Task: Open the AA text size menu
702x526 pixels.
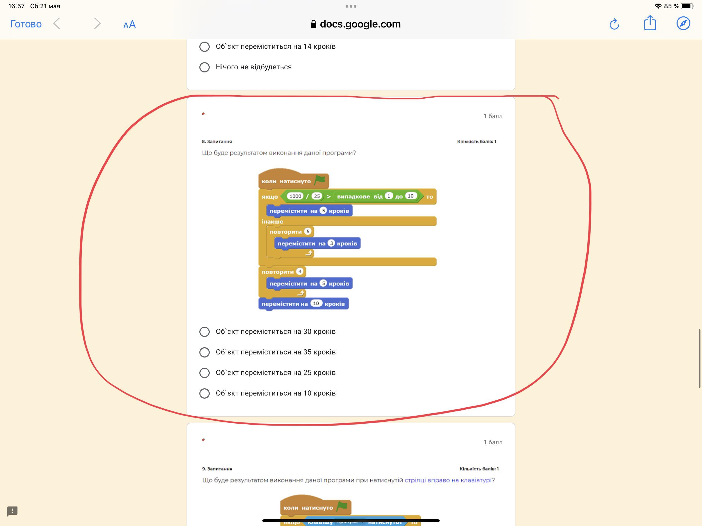Action: pos(130,24)
